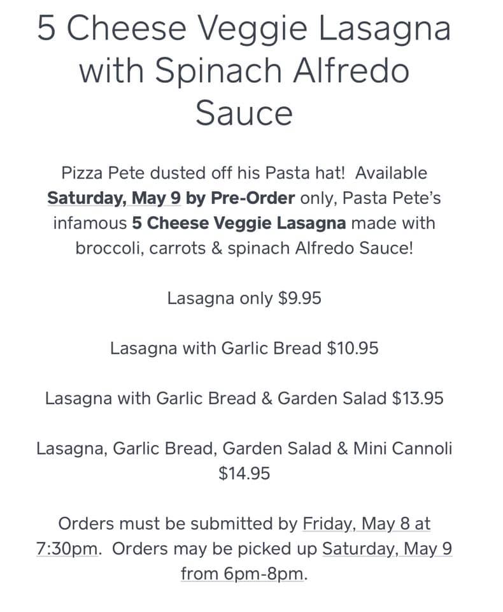Click the title line '5 Cheese Veggie Lasagna'
The width and height of the screenshot is (503, 612).
(244, 28)
